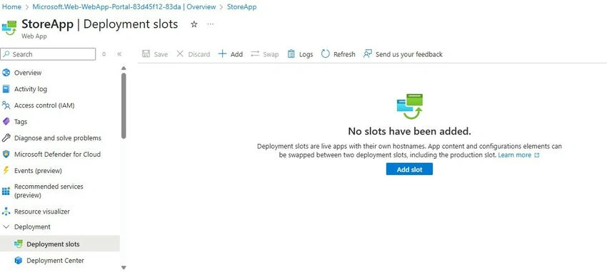Toggle the sidebar expand/collapse-all arrows
Screen dimensions: 607x272
[x=104, y=54]
